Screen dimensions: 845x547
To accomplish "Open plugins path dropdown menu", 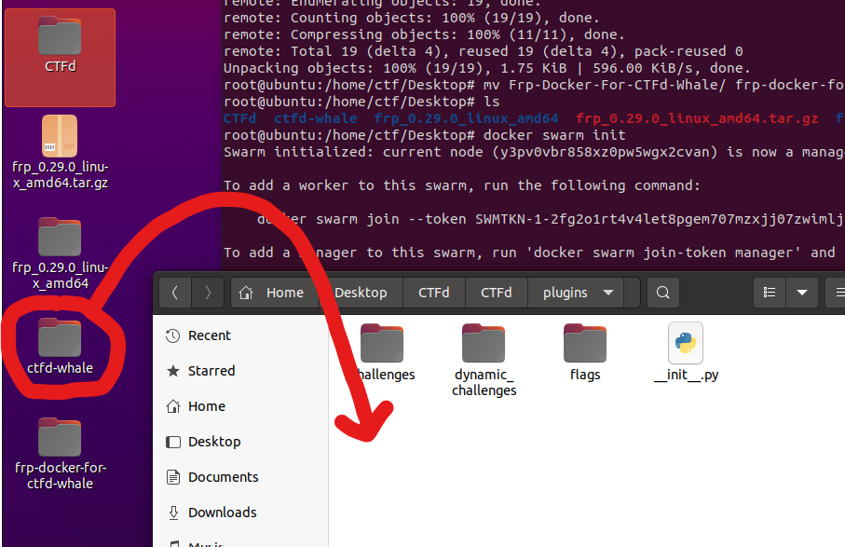I will coord(608,293).
